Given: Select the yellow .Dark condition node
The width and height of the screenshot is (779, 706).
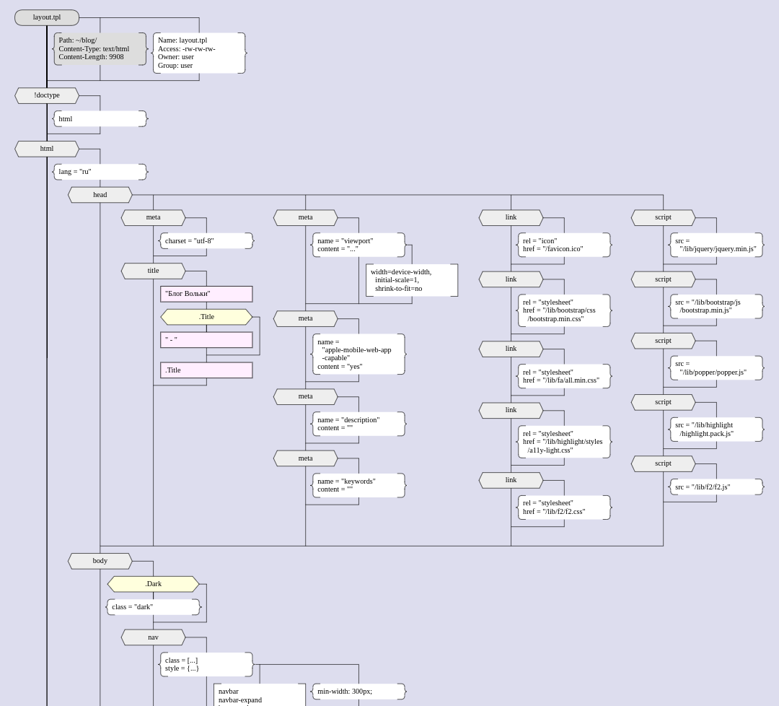Looking at the screenshot, I should click(153, 584).
